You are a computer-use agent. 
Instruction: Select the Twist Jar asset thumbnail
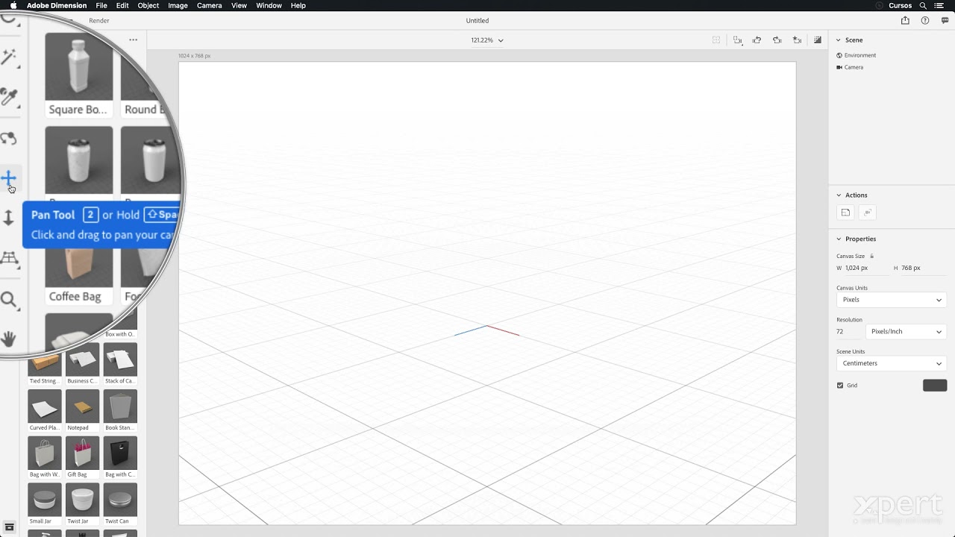pos(83,500)
